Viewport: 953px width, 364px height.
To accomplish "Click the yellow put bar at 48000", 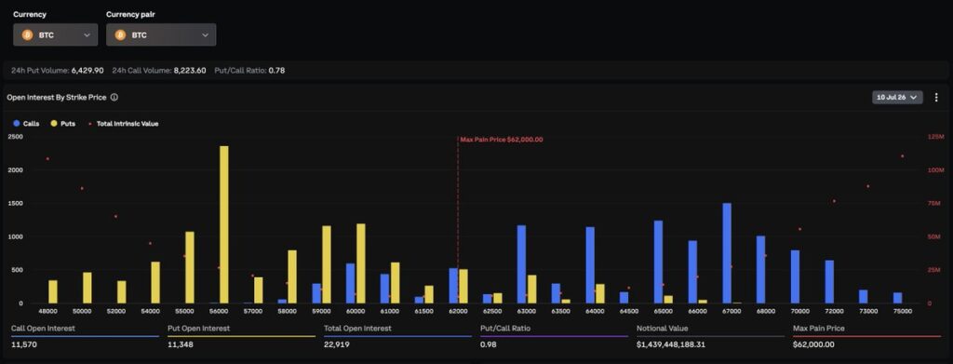I will tap(53, 291).
